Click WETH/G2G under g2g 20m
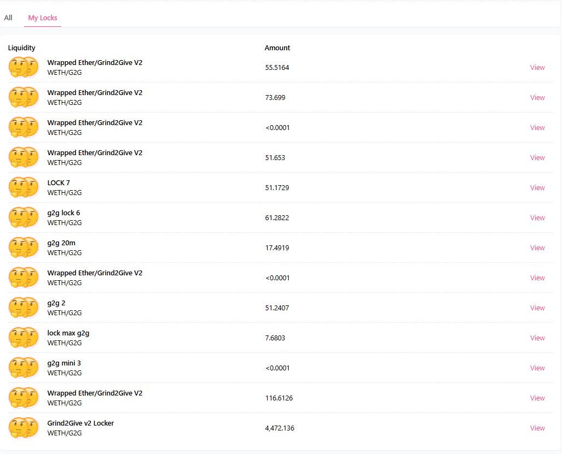The image size is (562, 454). pyautogui.click(x=65, y=252)
